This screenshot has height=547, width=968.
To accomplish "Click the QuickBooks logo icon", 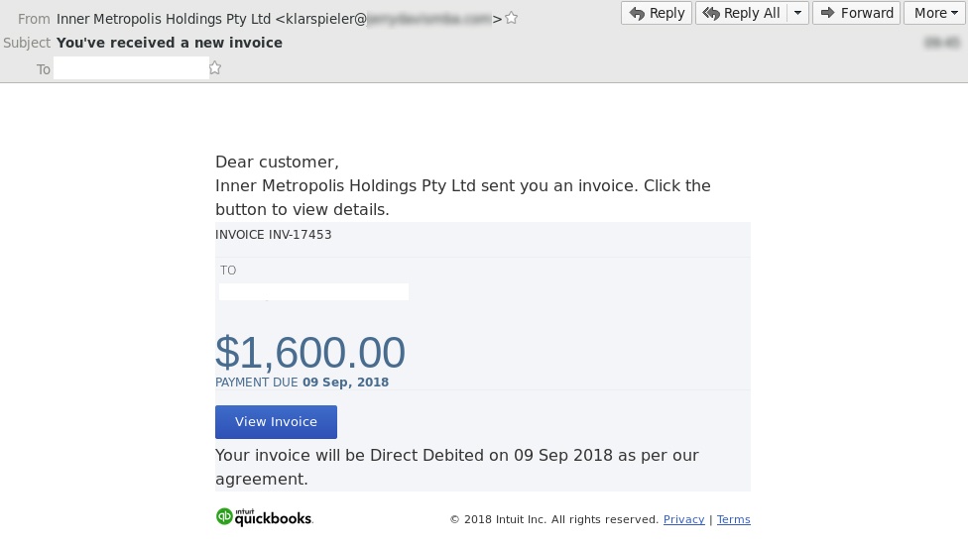I will click(x=224, y=517).
